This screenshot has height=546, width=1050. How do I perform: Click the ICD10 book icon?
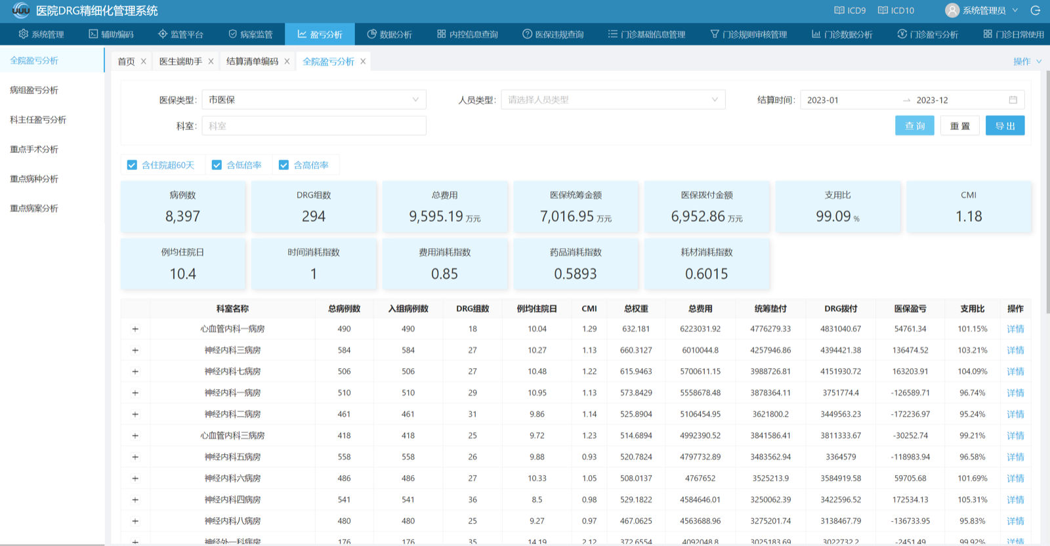[x=883, y=10]
